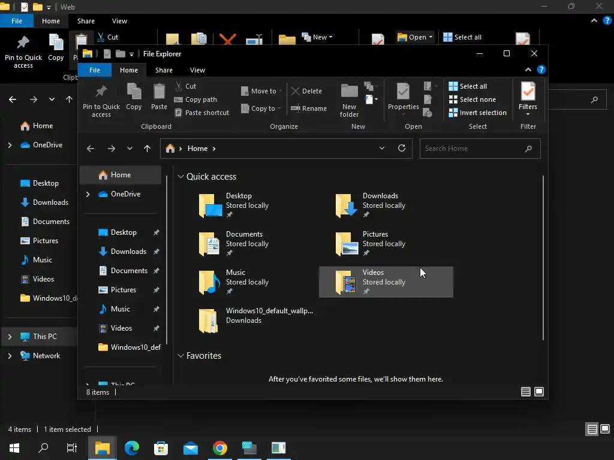Select the Pictures folder in Quick access list
Image resolution: width=614 pixels, height=460 pixels.
tap(386, 244)
